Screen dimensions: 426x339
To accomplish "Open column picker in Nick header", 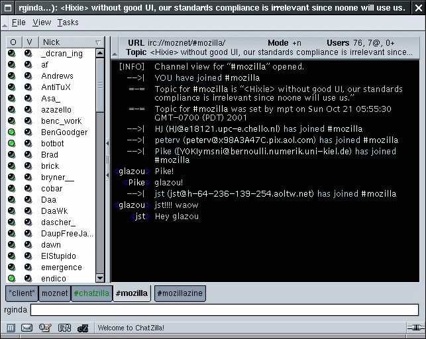I will pos(98,42).
